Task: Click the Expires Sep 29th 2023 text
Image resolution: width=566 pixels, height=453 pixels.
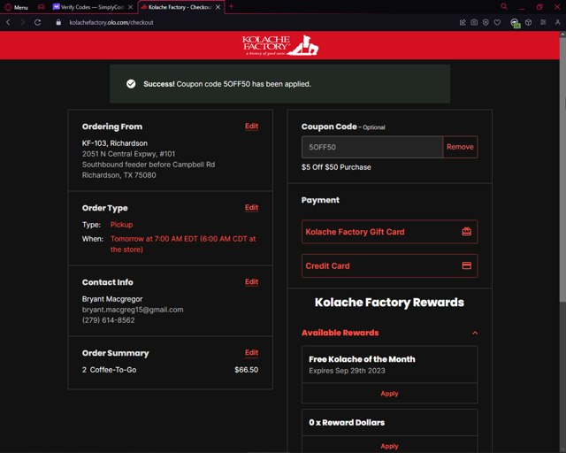Action: (x=347, y=371)
